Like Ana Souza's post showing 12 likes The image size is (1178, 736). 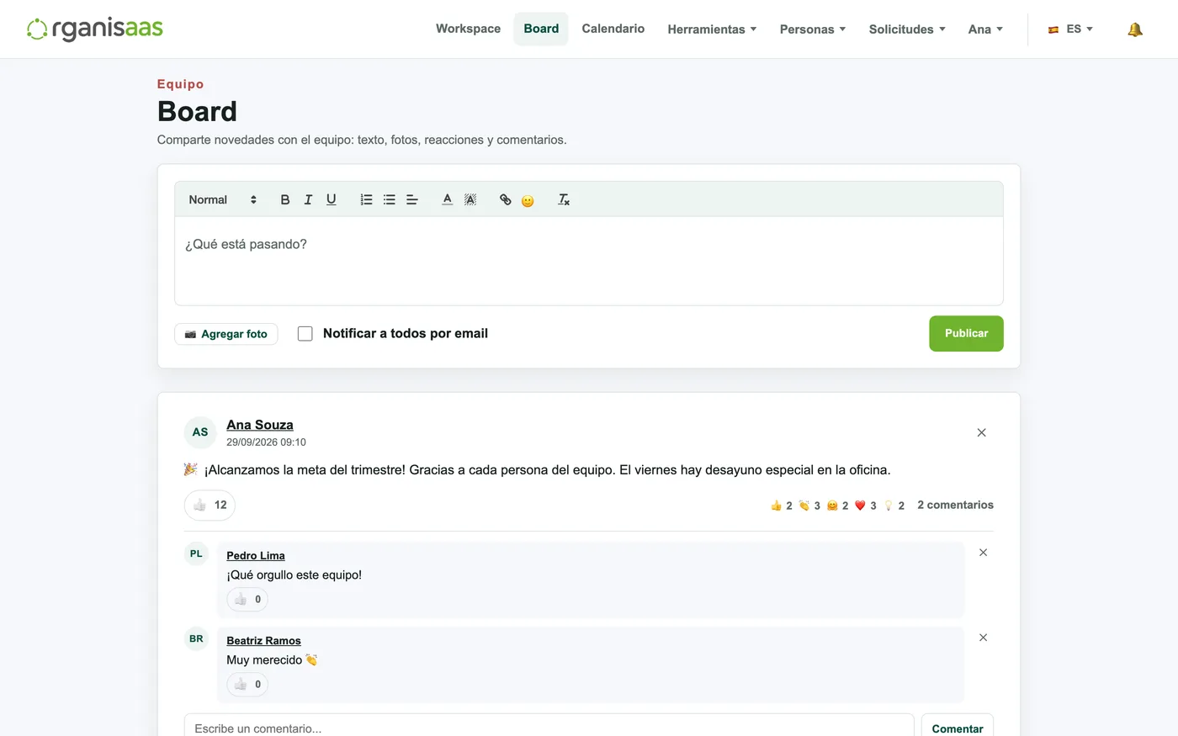[x=210, y=506]
